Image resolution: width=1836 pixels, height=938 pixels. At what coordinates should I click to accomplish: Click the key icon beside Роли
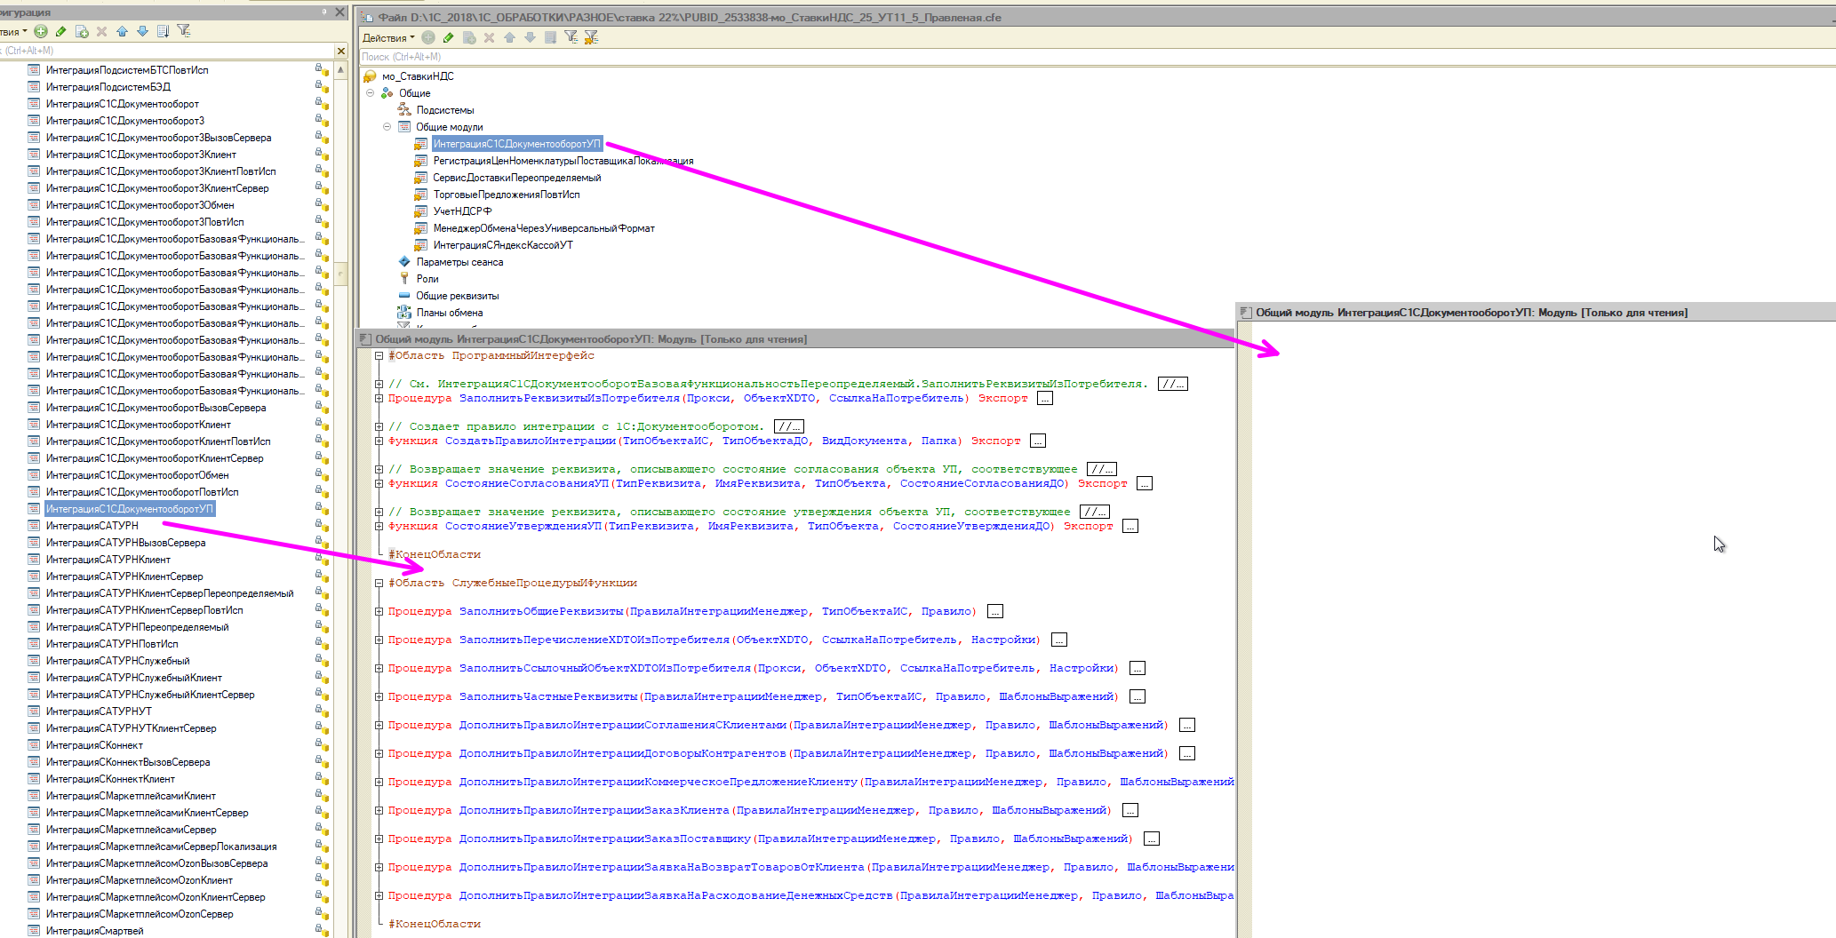404,279
